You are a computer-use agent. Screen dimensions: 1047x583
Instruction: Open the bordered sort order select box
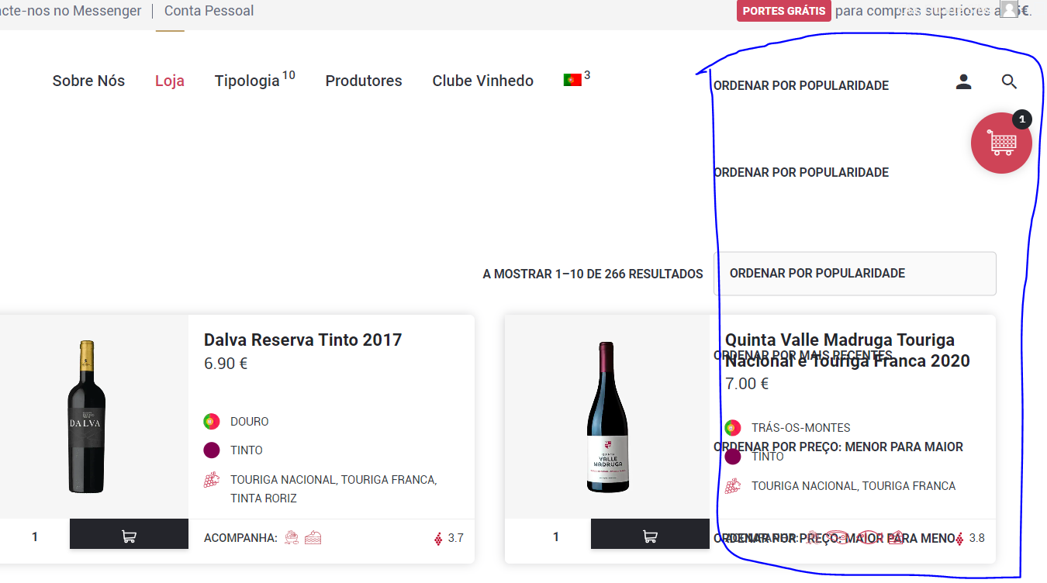point(855,274)
